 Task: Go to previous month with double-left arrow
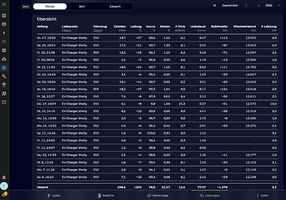coord(215,6)
